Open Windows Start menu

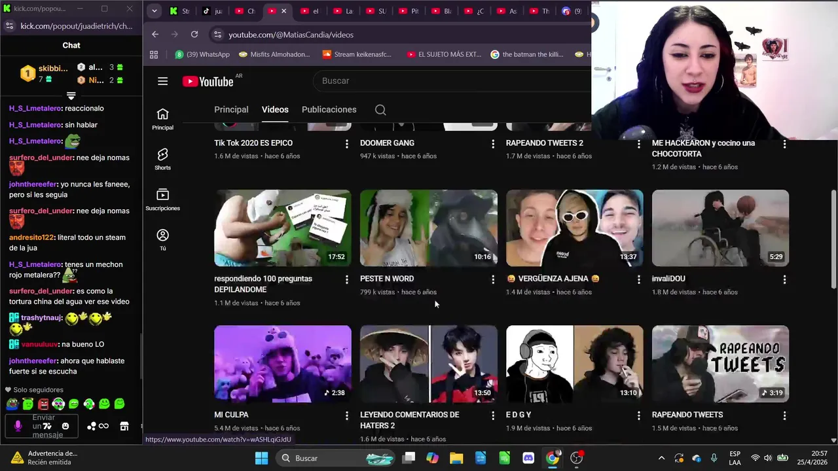pyautogui.click(x=261, y=458)
